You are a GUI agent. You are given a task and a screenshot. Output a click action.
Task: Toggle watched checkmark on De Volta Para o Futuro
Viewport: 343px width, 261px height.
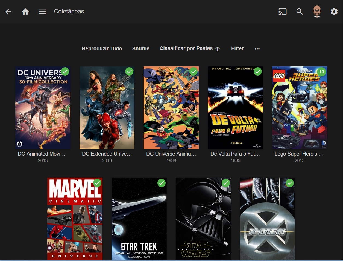tap(258, 71)
